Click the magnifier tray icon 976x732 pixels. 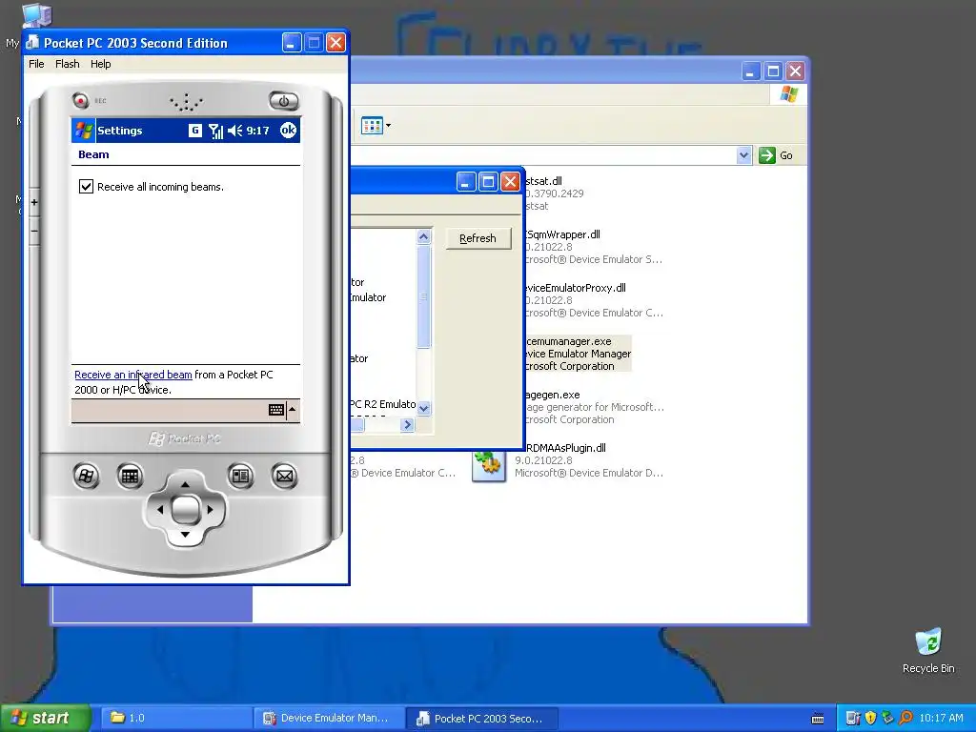[905, 718]
